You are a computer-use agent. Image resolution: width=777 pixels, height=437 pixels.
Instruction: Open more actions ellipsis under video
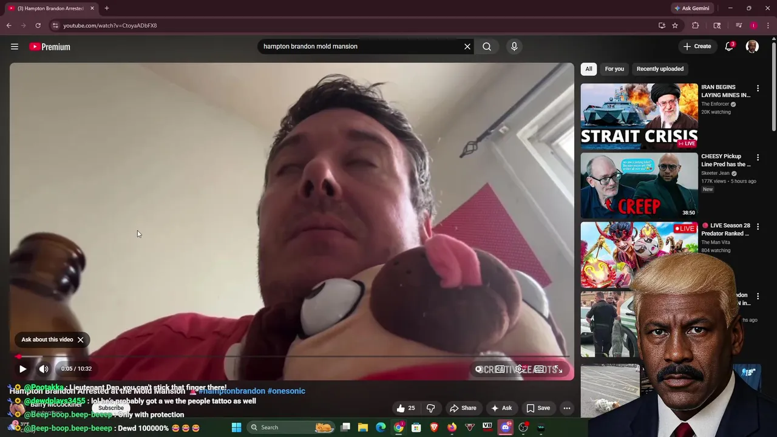pyautogui.click(x=567, y=408)
